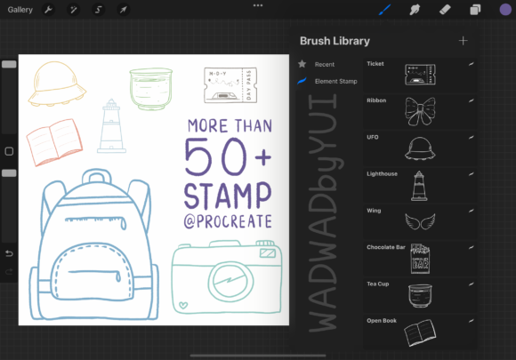The width and height of the screenshot is (516, 360).
Task: Tap the three-dot menu at the top center
Action: click(258, 5)
